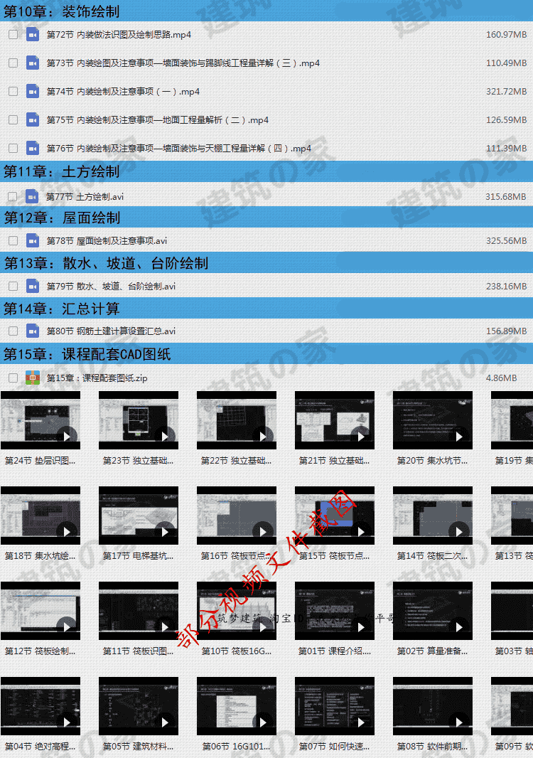Viewport: 533px width, 758px height.
Task: Click the 160.97MB file size value
Action: point(506,35)
